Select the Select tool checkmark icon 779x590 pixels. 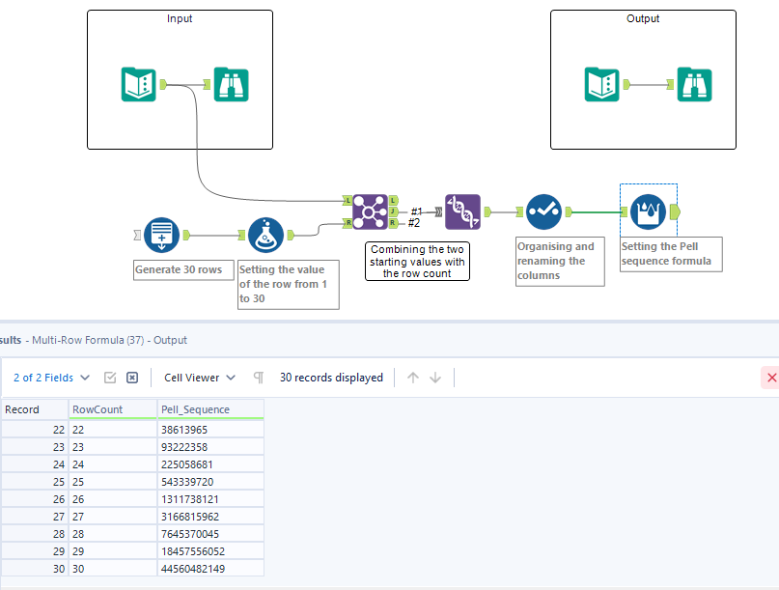[543, 211]
